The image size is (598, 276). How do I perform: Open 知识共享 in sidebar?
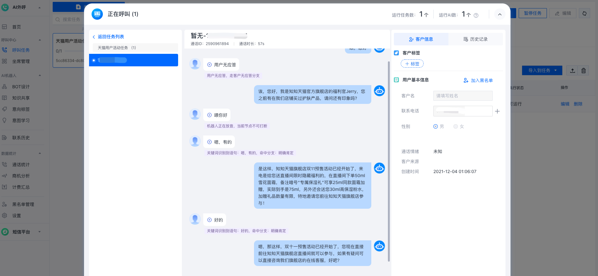tap(21, 98)
